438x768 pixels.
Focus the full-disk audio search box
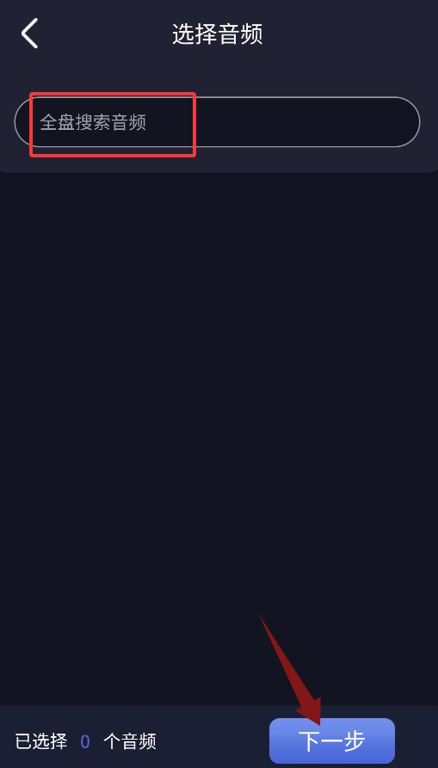coord(217,122)
